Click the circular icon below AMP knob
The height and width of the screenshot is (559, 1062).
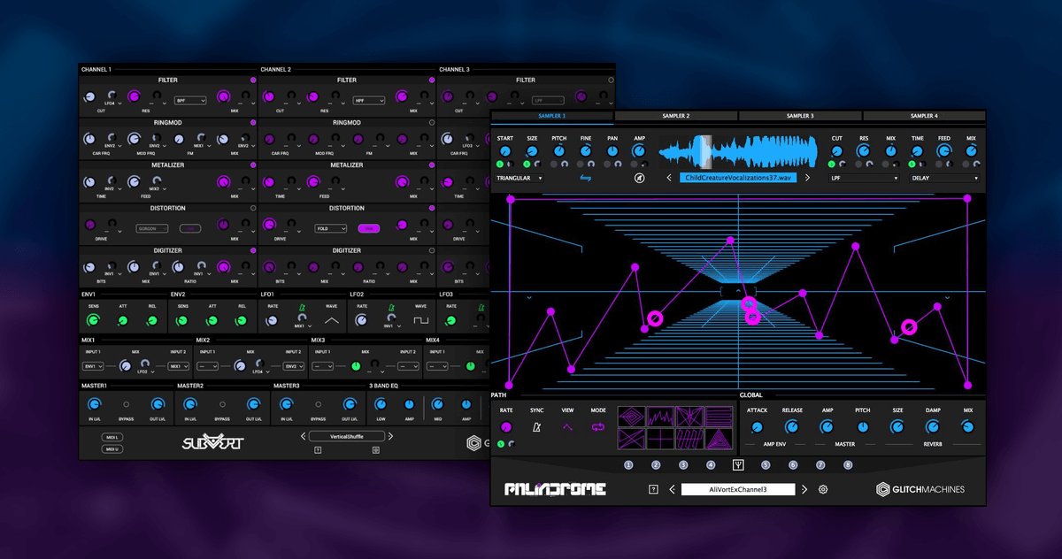[639, 178]
